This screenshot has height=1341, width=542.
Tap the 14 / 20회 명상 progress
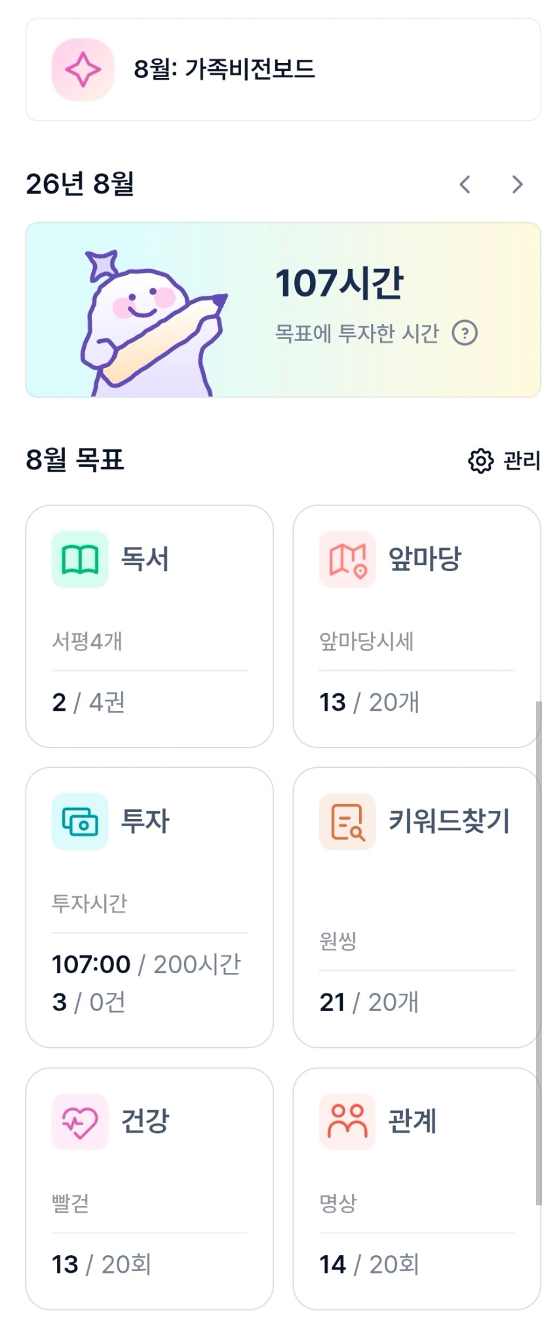coord(369,1264)
